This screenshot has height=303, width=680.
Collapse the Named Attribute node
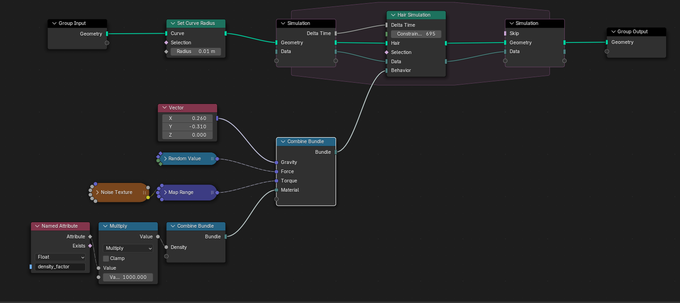point(37,226)
